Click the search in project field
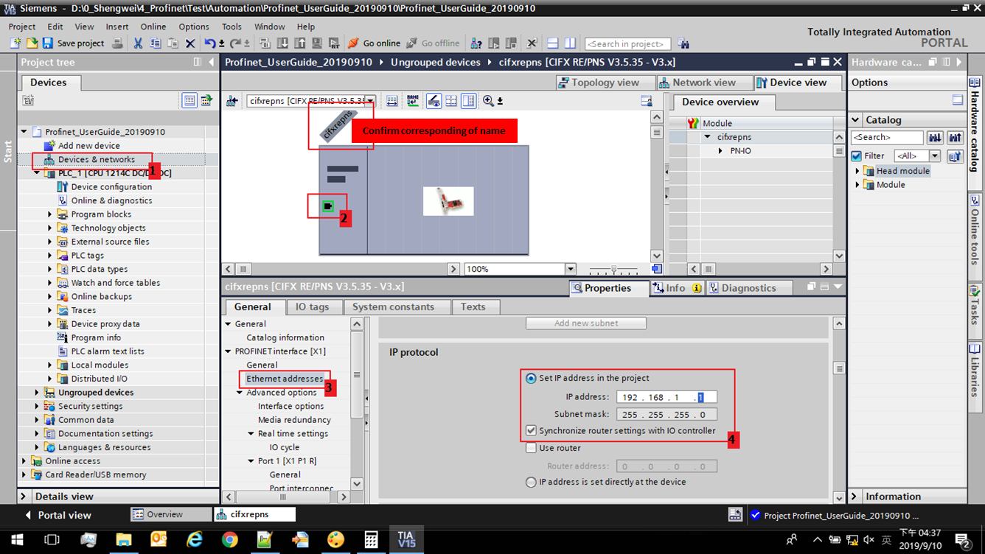 (627, 44)
